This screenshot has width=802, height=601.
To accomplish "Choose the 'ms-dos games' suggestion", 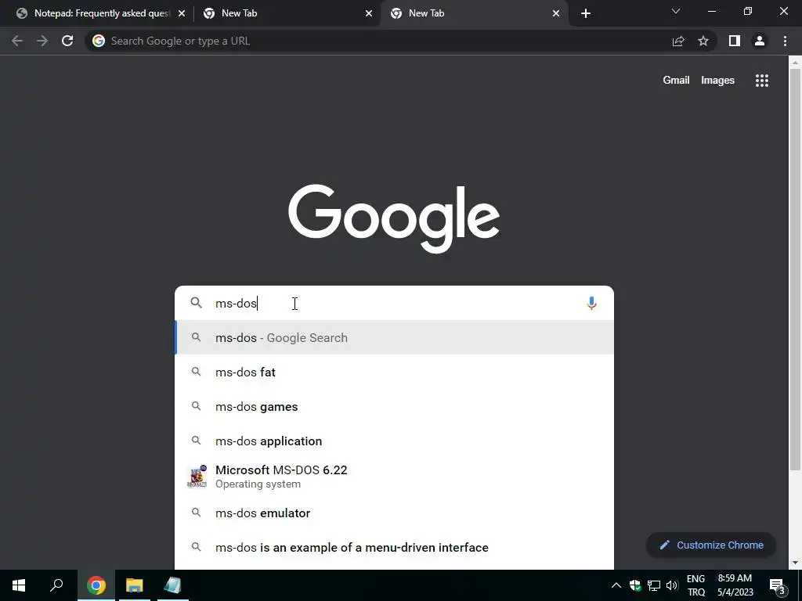I will pyautogui.click(x=394, y=407).
